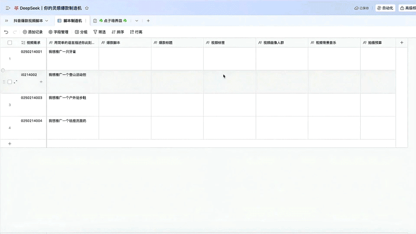The width and height of the screenshot is (416, 234).
Task: Select the cell 我想推广一个户外徒步鞋
Action: [73, 105]
